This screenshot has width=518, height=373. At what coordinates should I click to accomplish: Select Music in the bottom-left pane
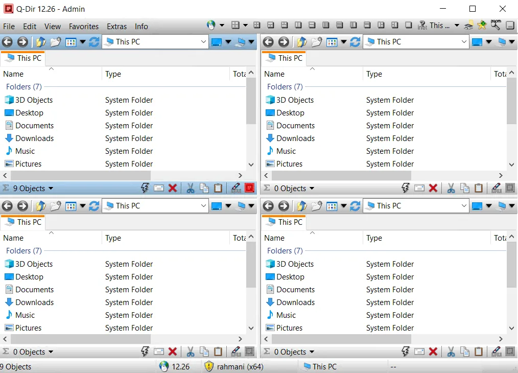pos(20,315)
